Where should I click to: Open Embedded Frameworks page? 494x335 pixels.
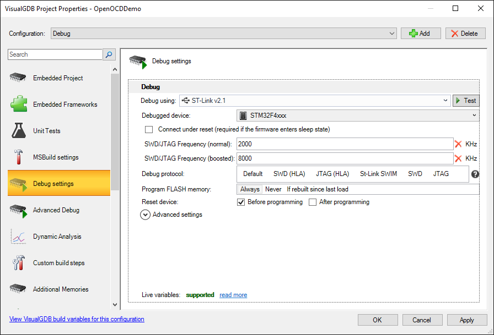59,105
